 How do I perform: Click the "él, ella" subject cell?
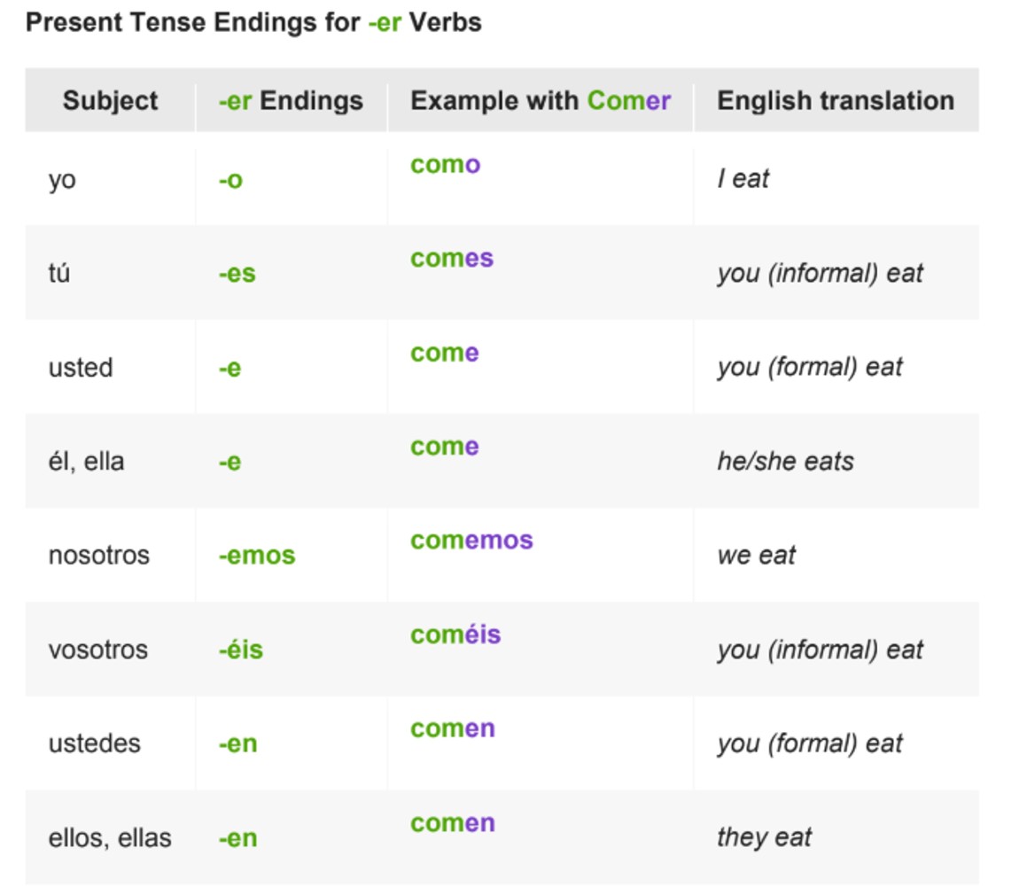point(86,462)
